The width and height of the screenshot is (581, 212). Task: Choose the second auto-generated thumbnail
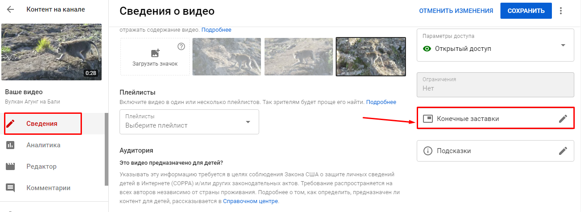point(299,57)
